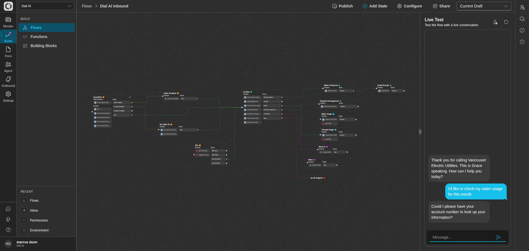Click the Inbox icon in the Recent list
The width and height of the screenshot is (529, 251).
point(24,210)
